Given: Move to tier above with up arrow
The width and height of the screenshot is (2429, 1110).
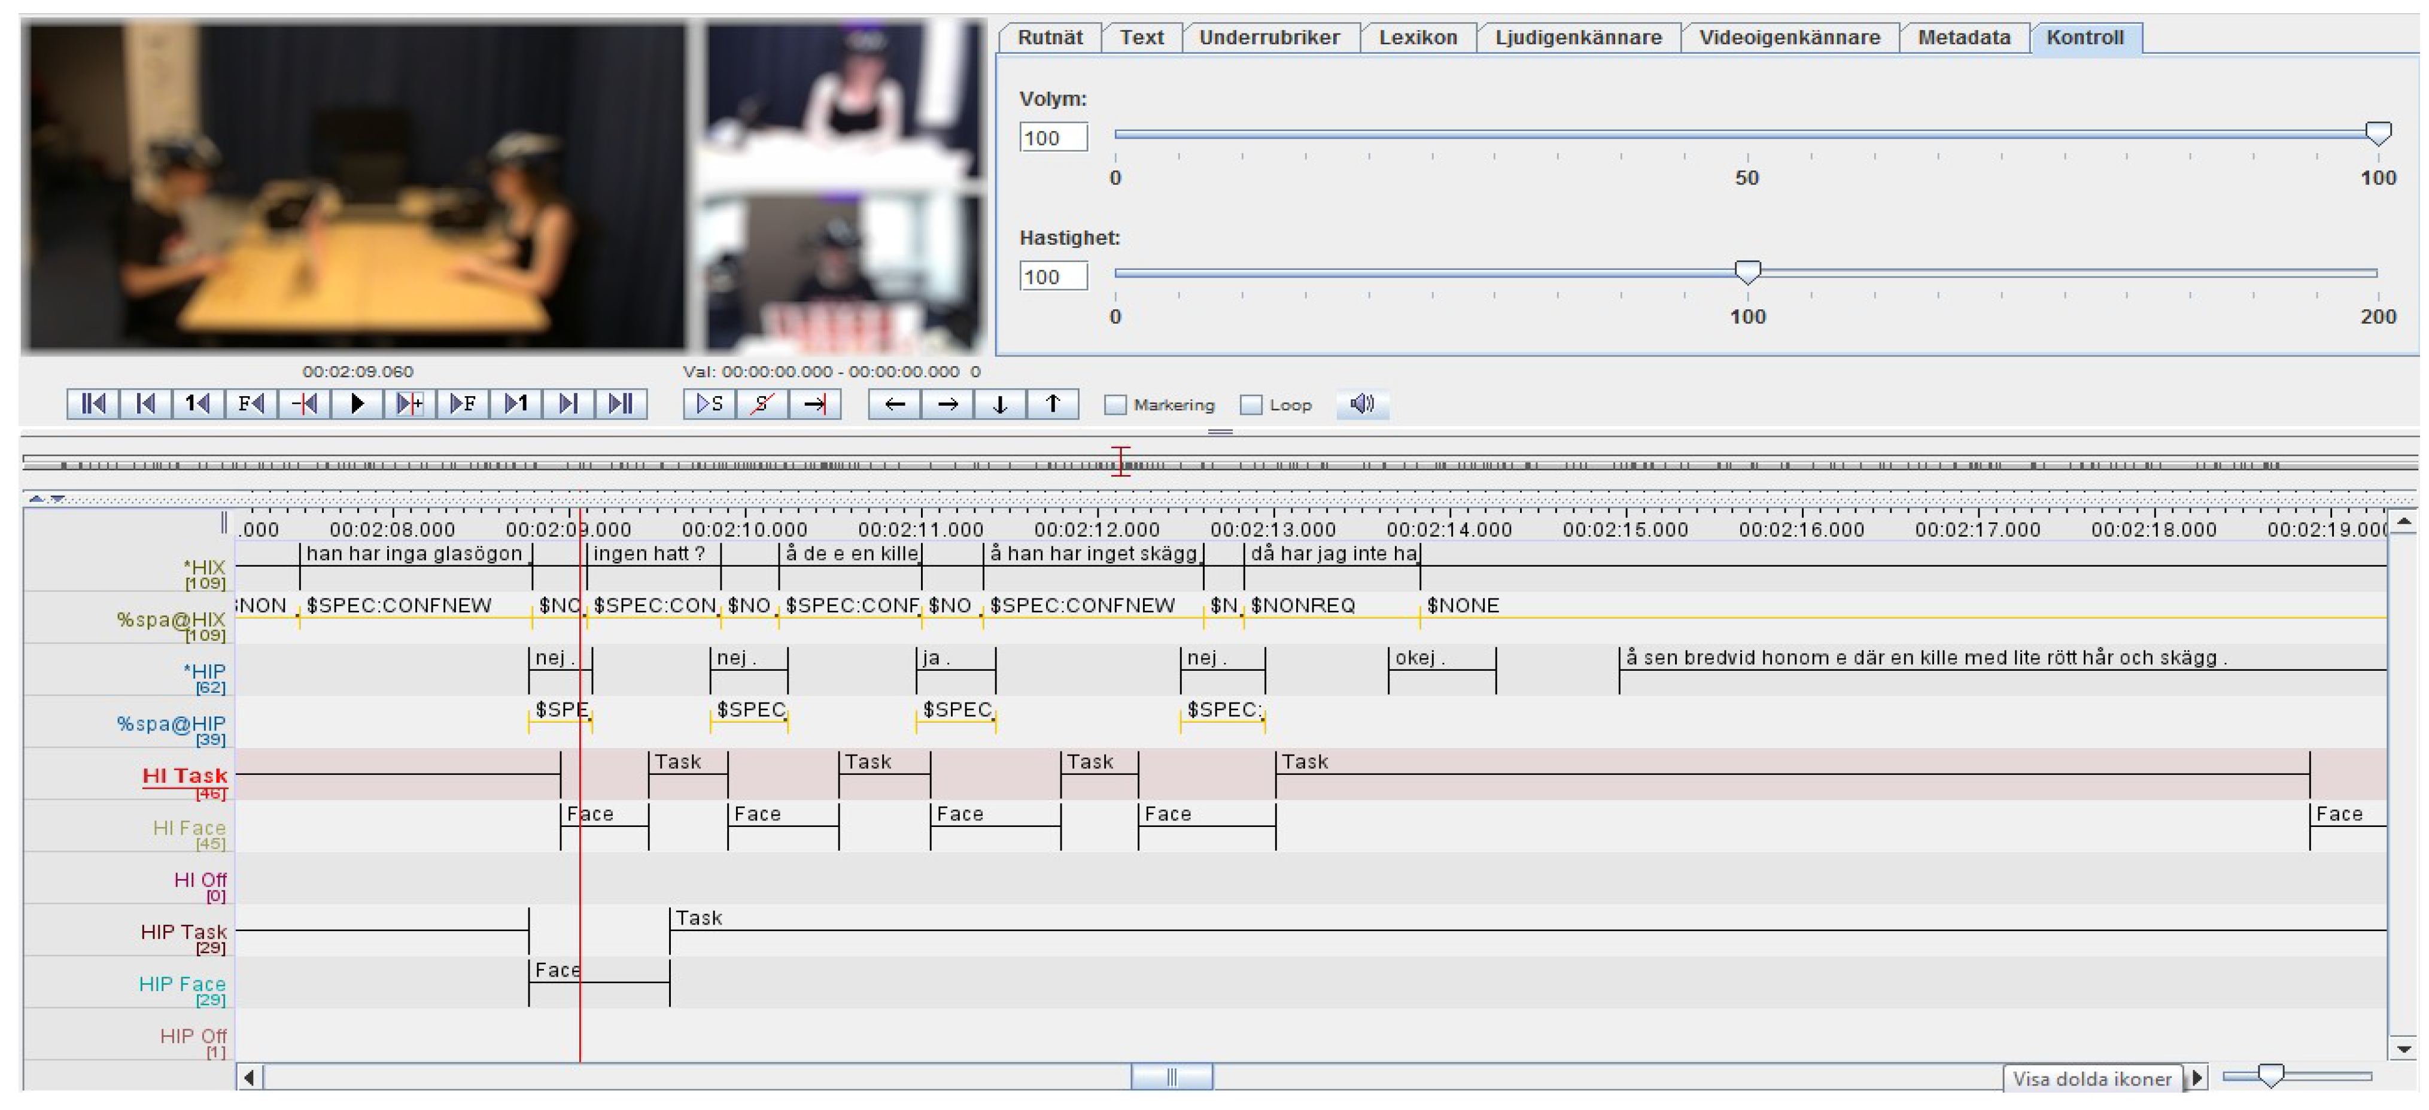Looking at the screenshot, I should [1052, 404].
